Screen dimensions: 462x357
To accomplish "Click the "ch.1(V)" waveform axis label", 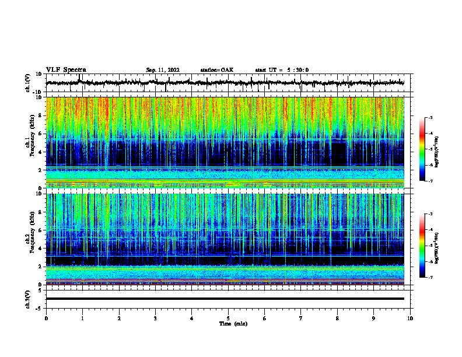I will click(x=28, y=83).
